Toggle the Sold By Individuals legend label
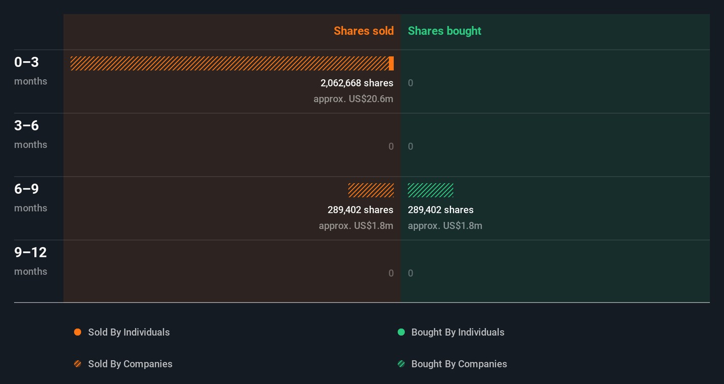 click(129, 332)
